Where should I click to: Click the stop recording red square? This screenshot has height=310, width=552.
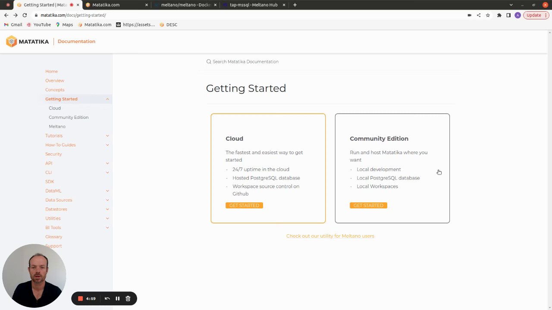point(80,298)
